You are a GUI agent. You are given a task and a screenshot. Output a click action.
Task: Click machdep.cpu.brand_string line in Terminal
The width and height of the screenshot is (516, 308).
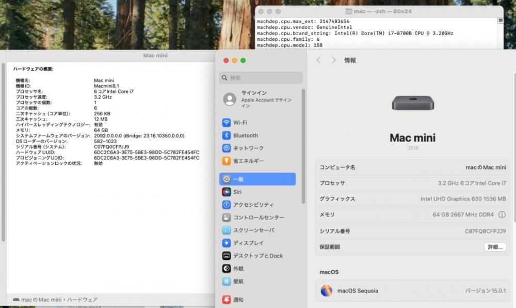click(x=355, y=33)
